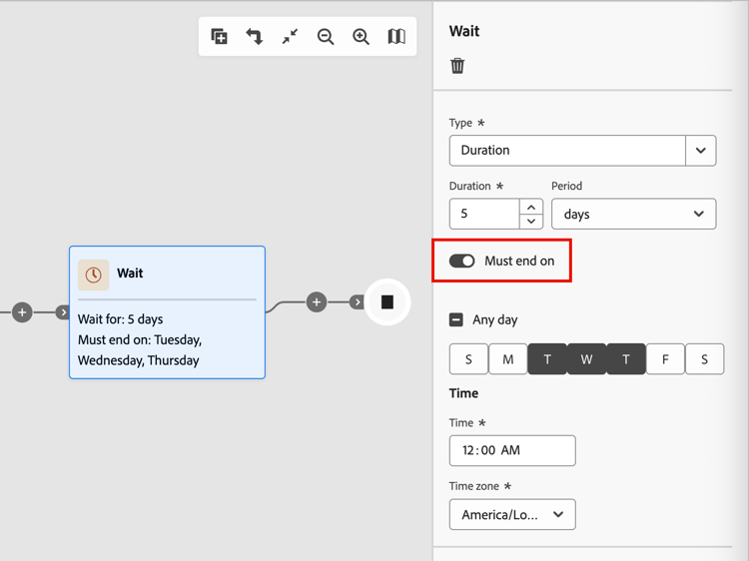Decrease the Duration value with down arrow

pos(531,221)
